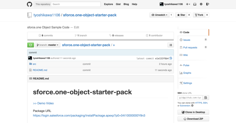Viewport: 236px width, 123px height.
Task: Click Clone in Desktop button
Action: point(193,112)
